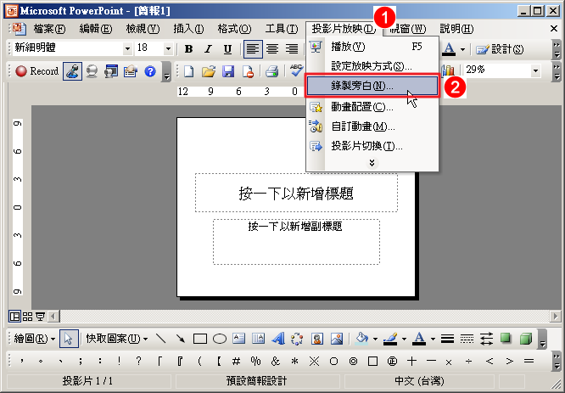Toggle the Select Objects arrow tool
Screen dimensions: 565x393
(69, 339)
